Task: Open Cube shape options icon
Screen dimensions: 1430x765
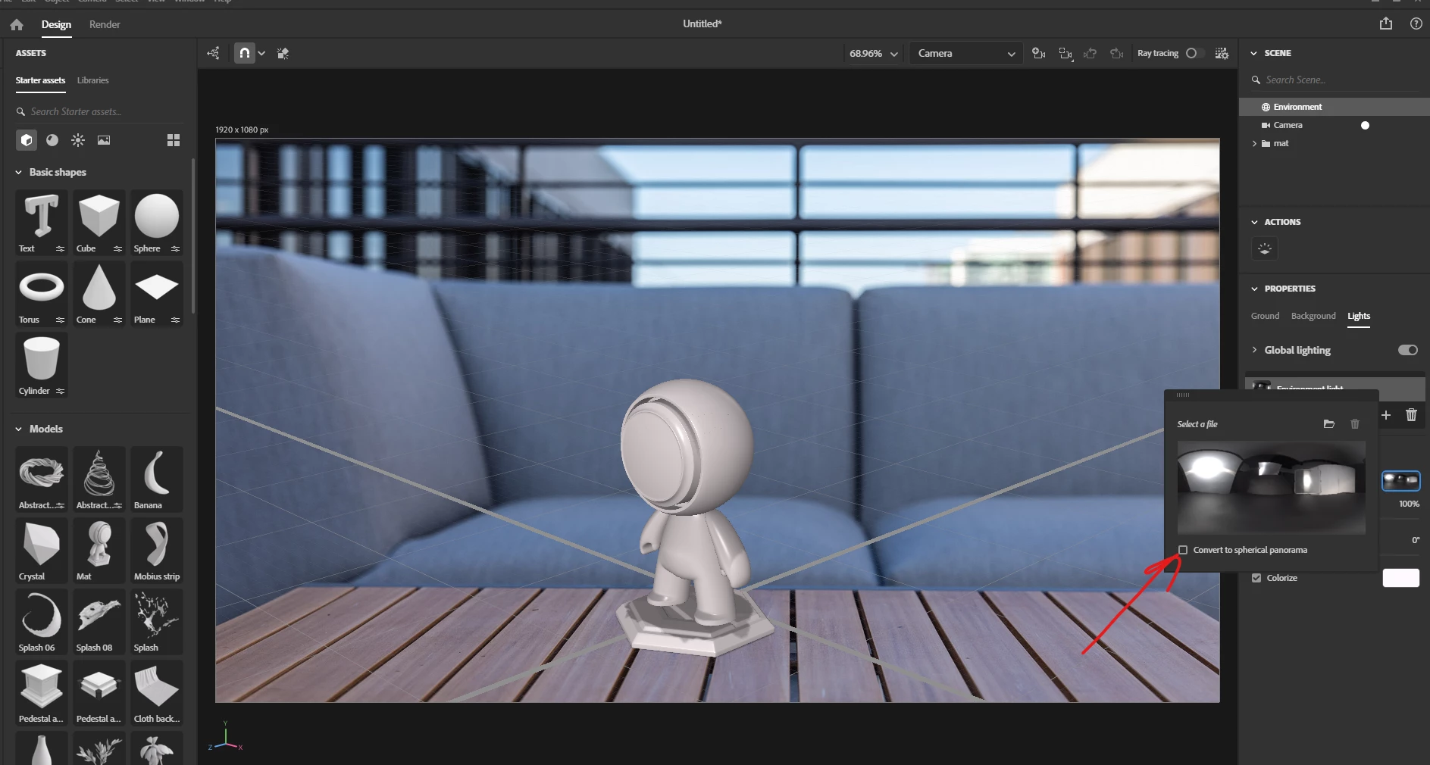Action: [117, 249]
